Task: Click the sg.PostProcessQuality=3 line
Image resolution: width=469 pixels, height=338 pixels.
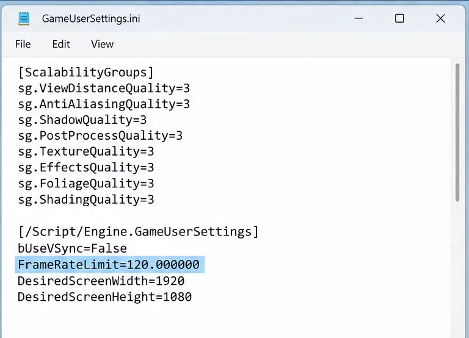Action: (x=100, y=135)
